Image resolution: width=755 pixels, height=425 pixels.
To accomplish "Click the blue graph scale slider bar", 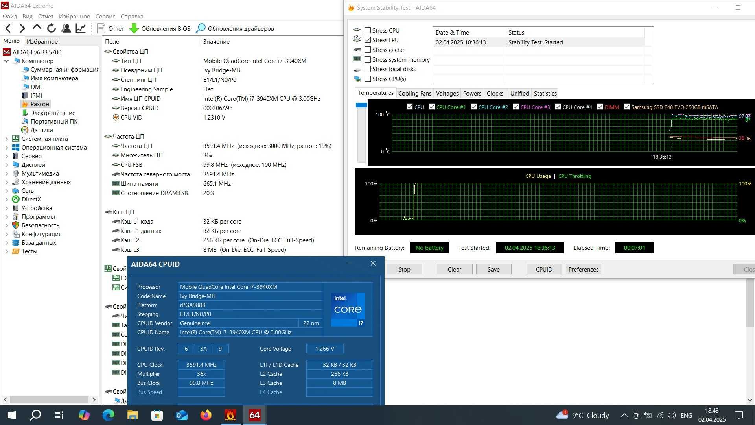I will [x=361, y=105].
